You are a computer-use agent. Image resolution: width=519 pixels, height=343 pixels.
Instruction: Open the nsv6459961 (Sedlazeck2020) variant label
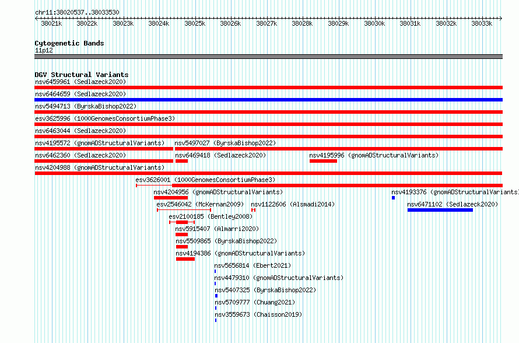click(x=80, y=82)
